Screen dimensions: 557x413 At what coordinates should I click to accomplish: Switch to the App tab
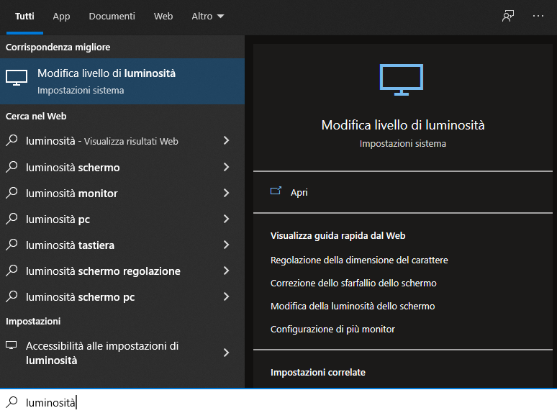tap(61, 17)
